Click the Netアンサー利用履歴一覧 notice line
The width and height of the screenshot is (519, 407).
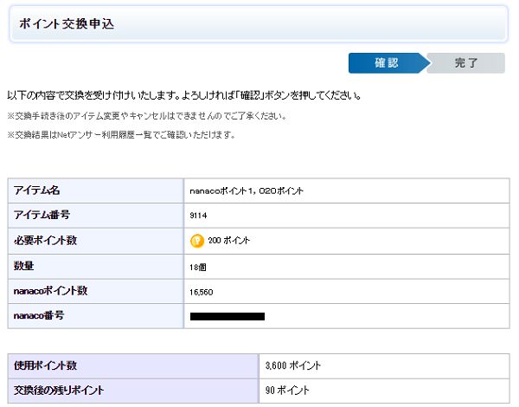(121, 135)
